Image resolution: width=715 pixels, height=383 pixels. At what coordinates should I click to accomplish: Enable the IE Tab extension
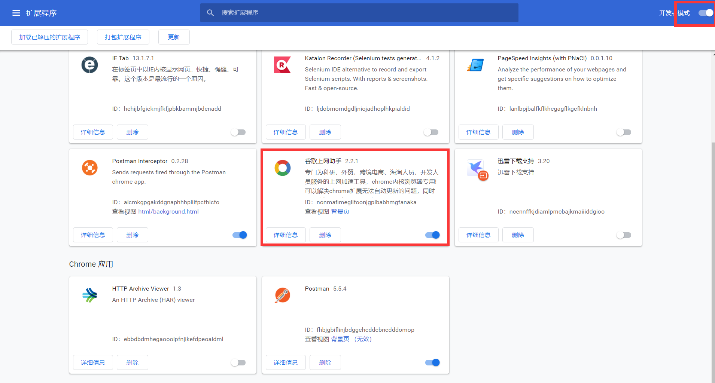238,132
